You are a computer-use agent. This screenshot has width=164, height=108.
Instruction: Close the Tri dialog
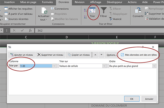[x=153, y=47]
